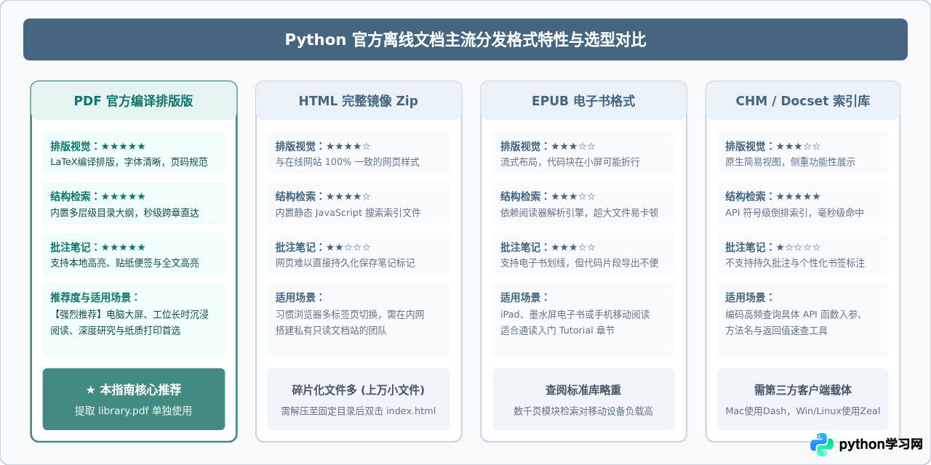Click the HTML column's 结构检索 rating line
The width and height of the screenshot is (931, 465).
tap(323, 196)
